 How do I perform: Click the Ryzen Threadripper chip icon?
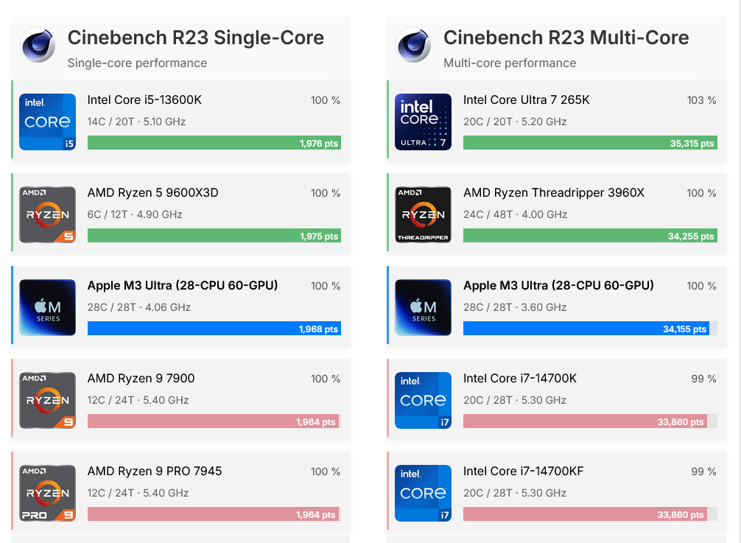(423, 214)
